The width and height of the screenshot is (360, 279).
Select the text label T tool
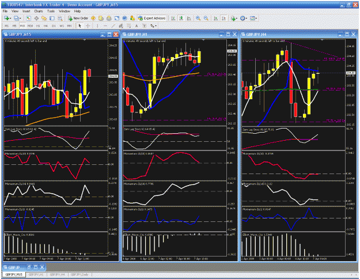[144, 26]
